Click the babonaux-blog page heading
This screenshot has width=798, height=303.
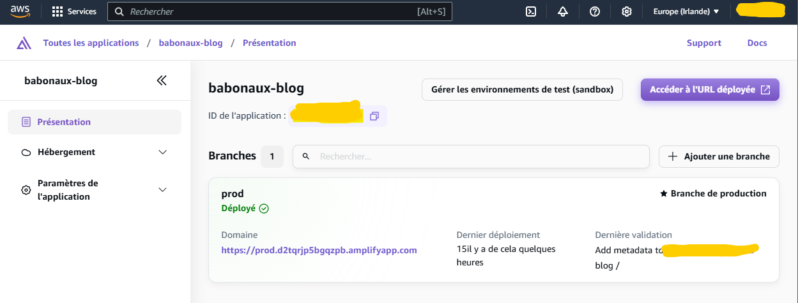(256, 88)
